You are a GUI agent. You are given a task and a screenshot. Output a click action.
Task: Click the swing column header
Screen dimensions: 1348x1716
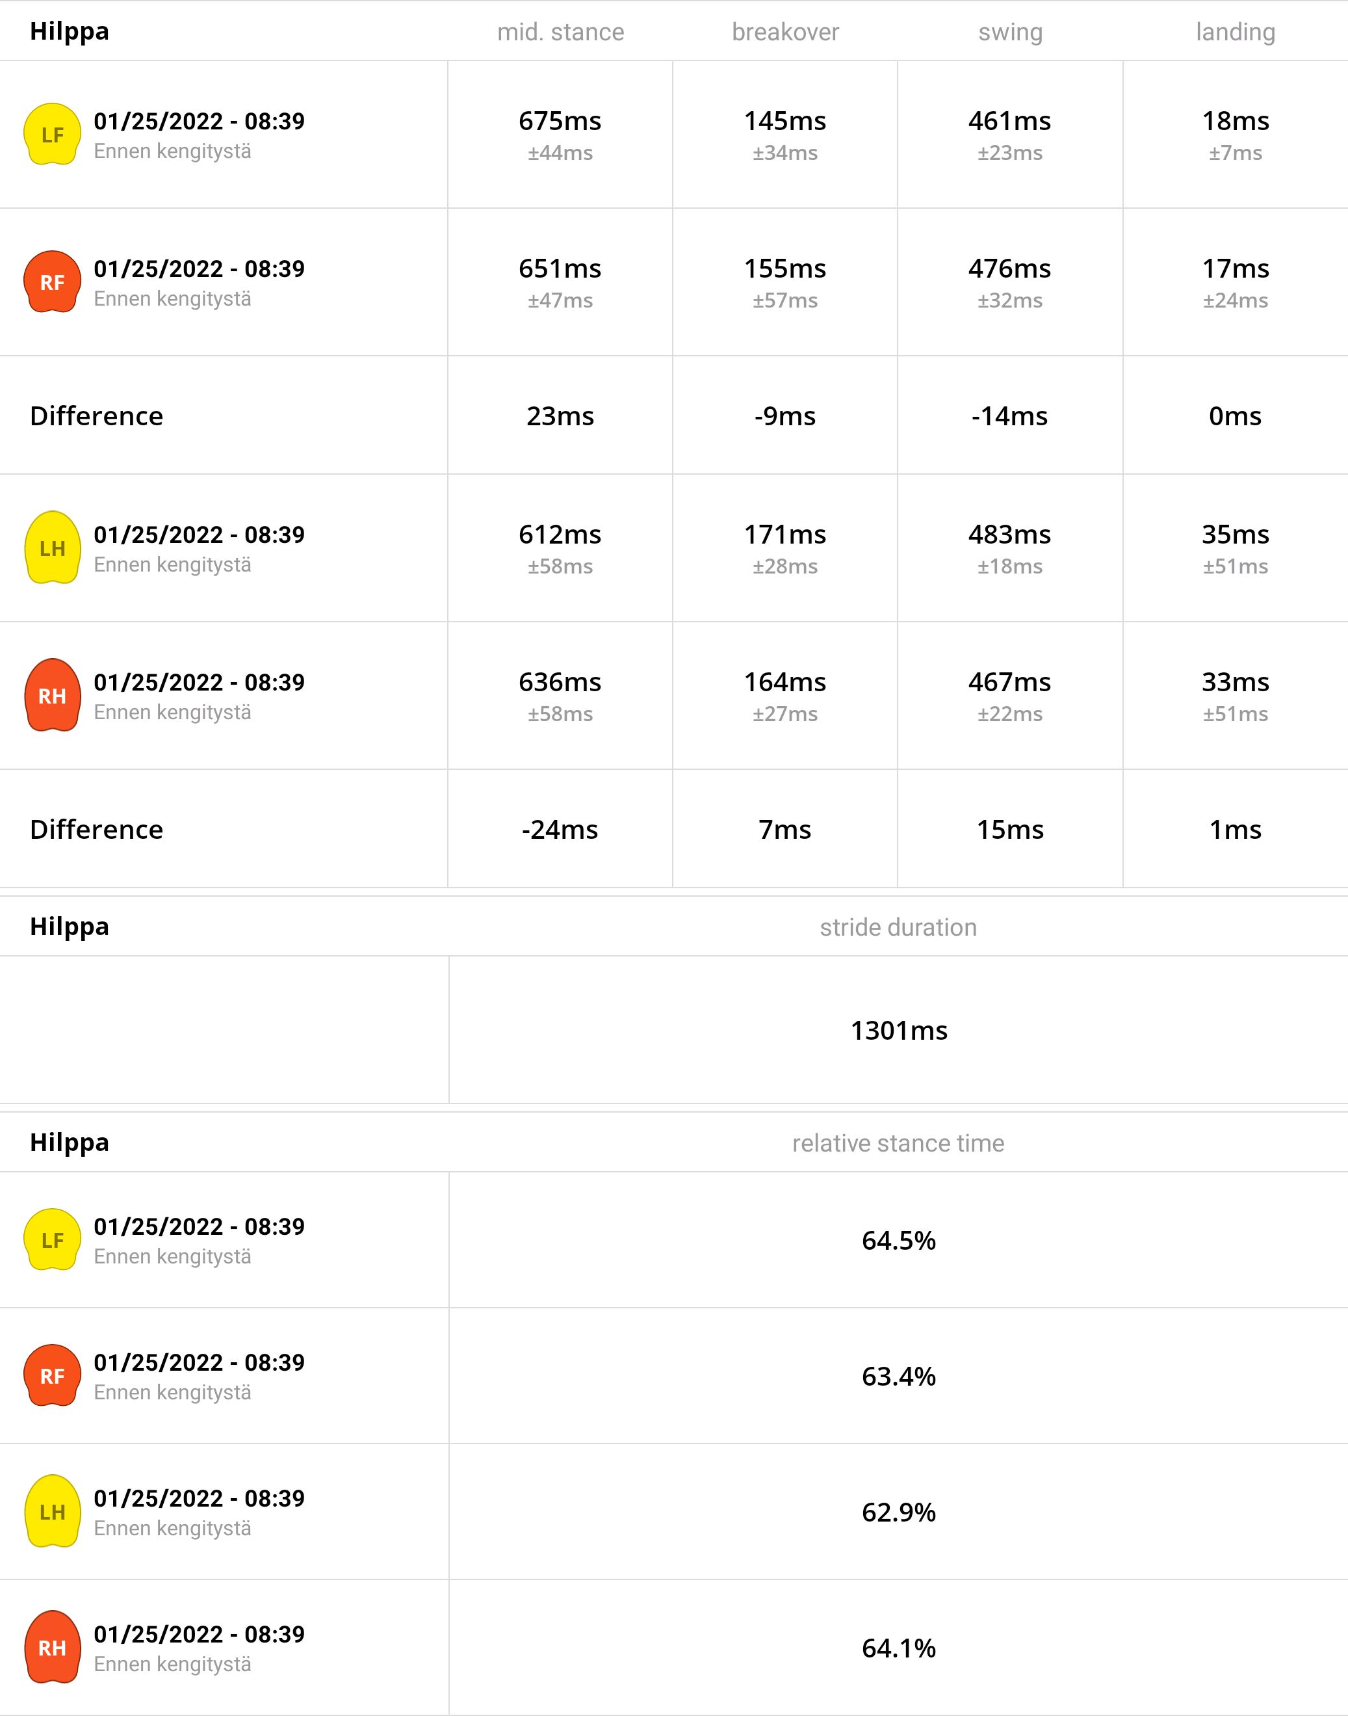click(1010, 32)
